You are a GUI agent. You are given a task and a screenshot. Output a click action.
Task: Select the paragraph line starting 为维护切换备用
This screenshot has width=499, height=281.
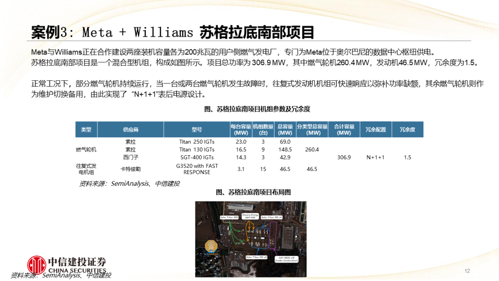[x=120, y=95]
